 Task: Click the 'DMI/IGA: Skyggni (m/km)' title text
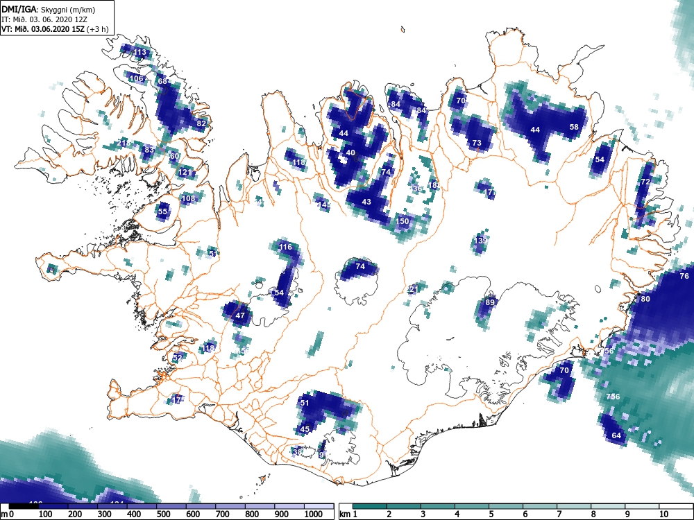pyautogui.click(x=49, y=9)
